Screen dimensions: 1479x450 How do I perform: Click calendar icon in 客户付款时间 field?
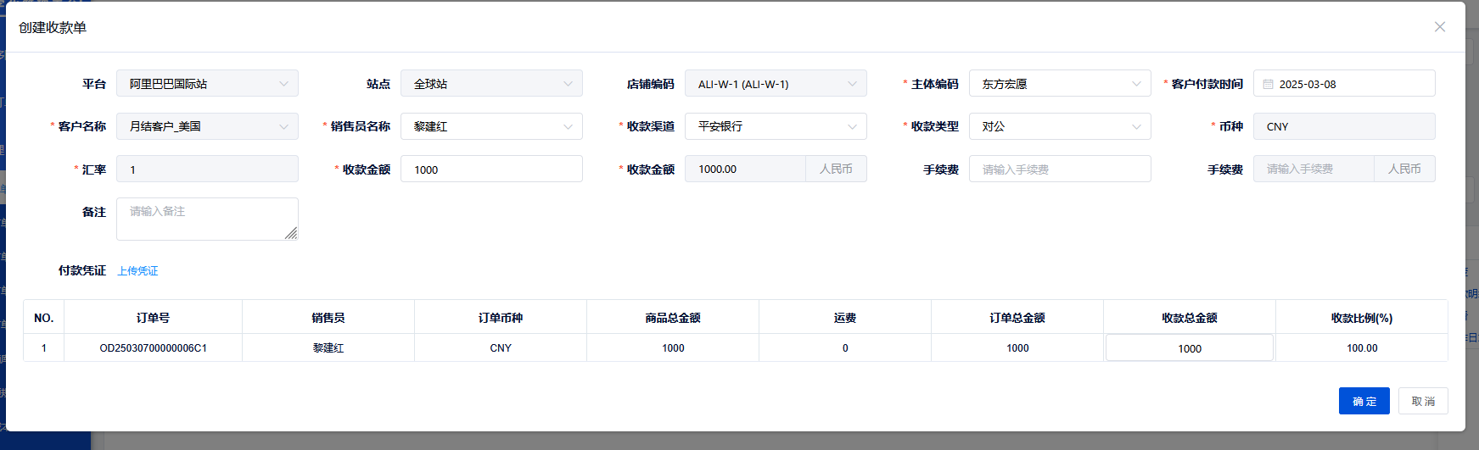pos(1268,84)
